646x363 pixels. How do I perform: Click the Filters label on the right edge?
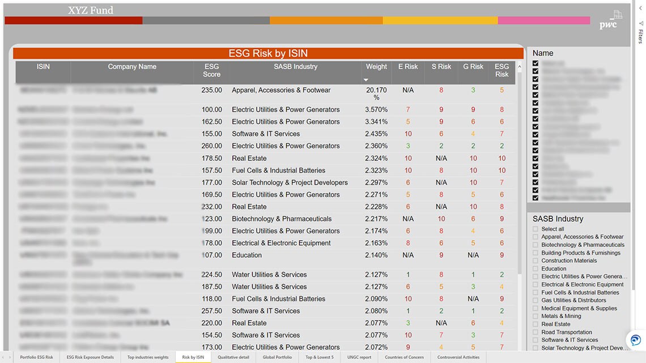[641, 36]
